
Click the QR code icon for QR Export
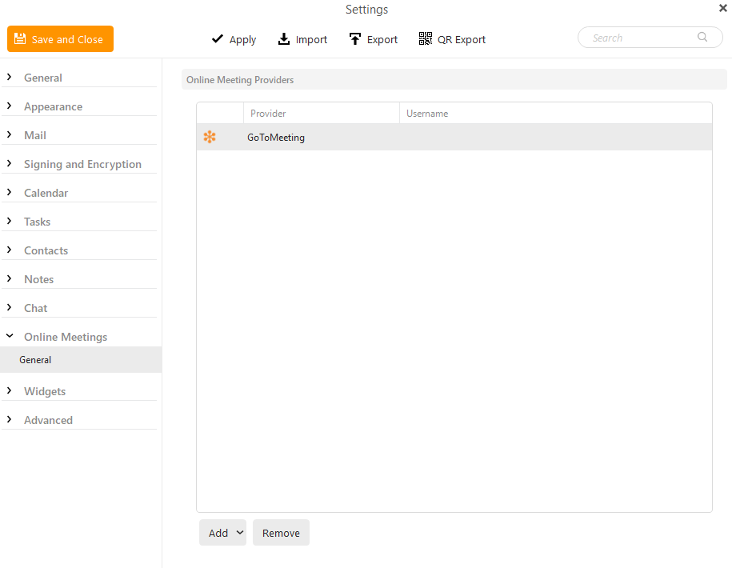click(x=426, y=38)
